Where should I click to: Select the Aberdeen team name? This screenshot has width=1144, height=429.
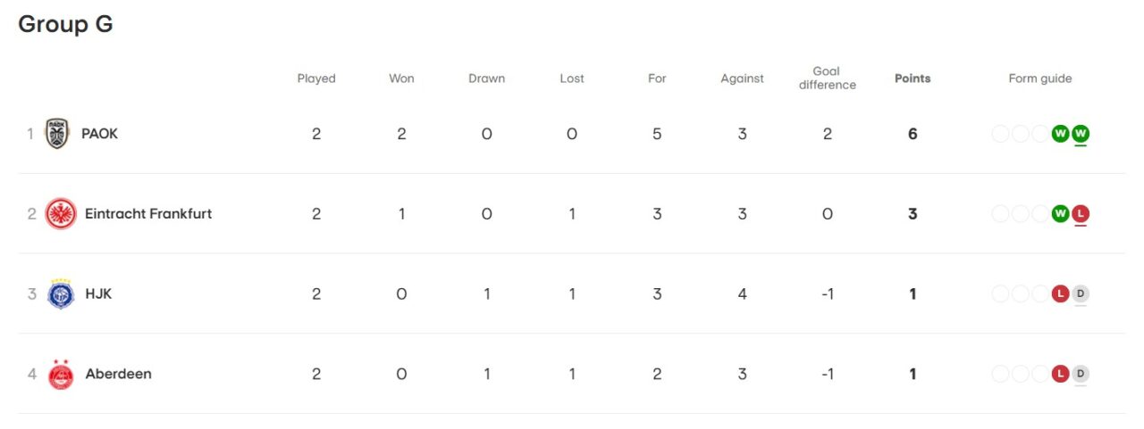[118, 374]
